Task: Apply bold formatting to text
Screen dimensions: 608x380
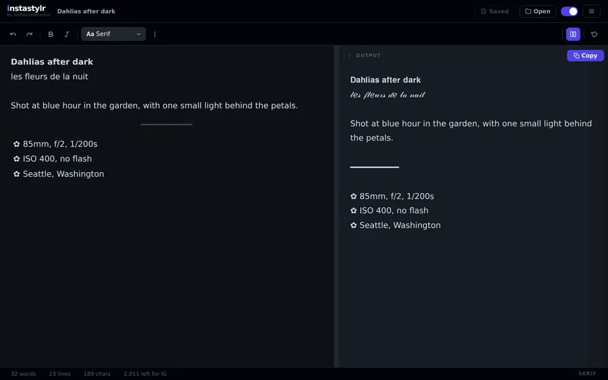Action: 51,34
